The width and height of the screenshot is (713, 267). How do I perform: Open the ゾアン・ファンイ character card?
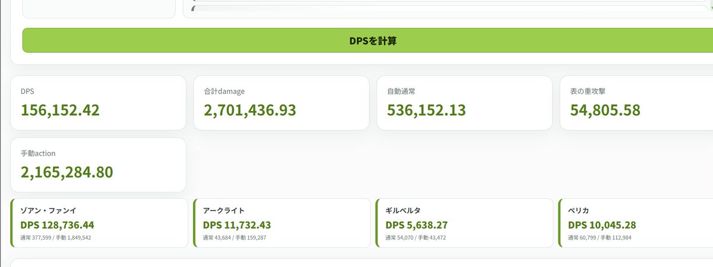pos(99,223)
